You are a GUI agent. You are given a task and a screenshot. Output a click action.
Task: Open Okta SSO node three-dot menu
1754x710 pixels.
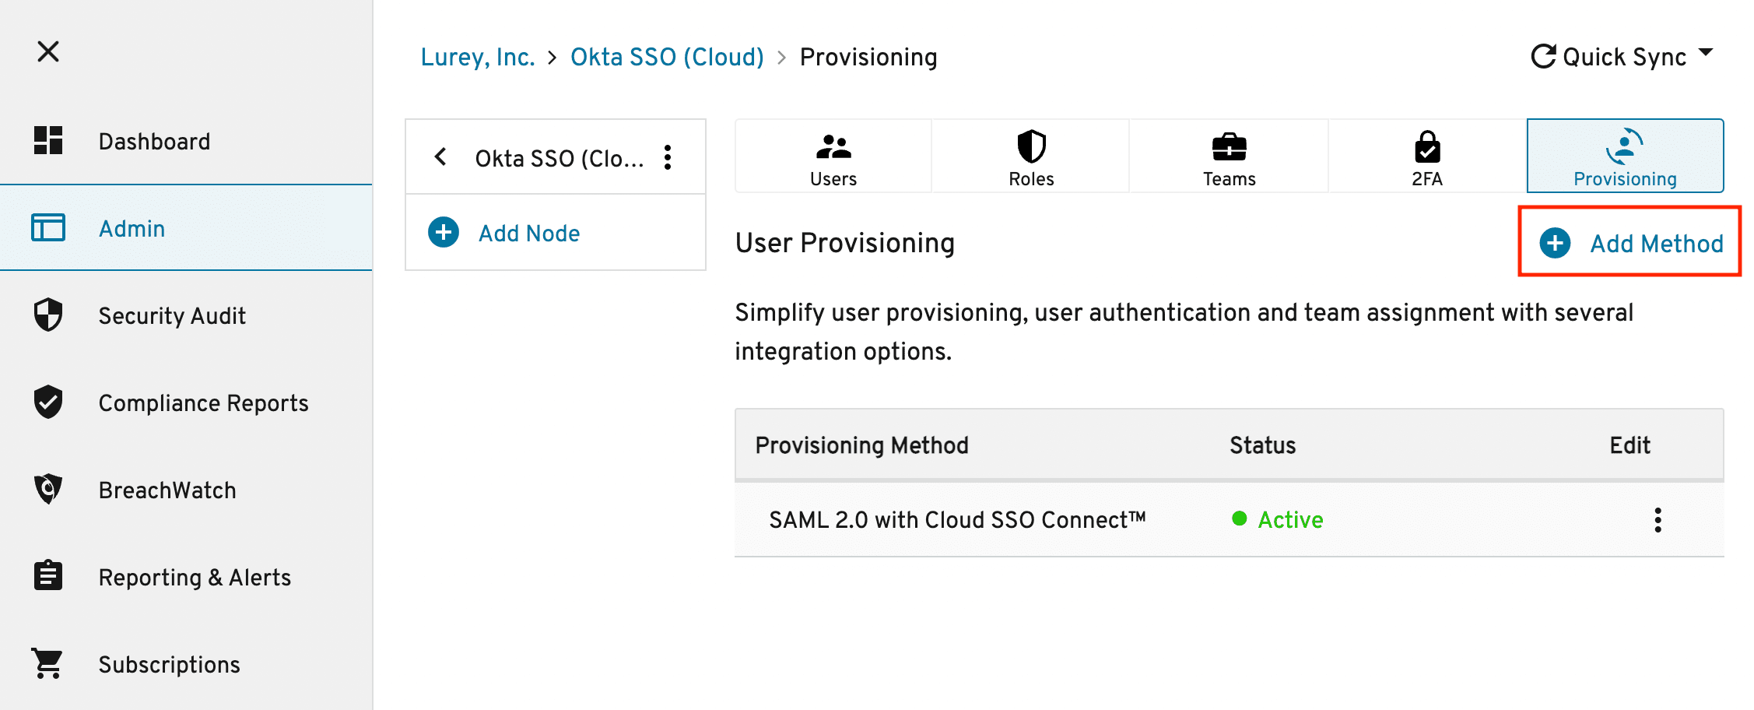click(x=668, y=157)
